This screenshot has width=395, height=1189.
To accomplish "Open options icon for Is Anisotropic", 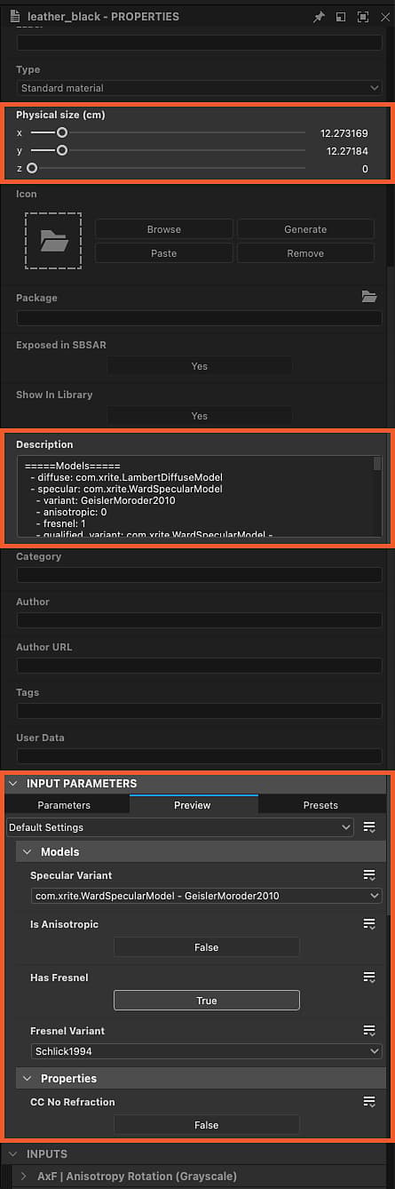I will [369, 924].
